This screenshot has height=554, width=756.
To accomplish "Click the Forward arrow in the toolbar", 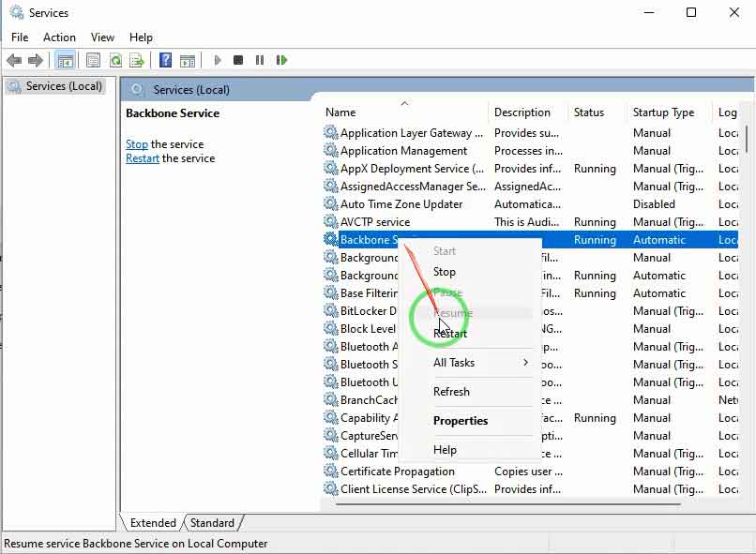I will coord(36,60).
